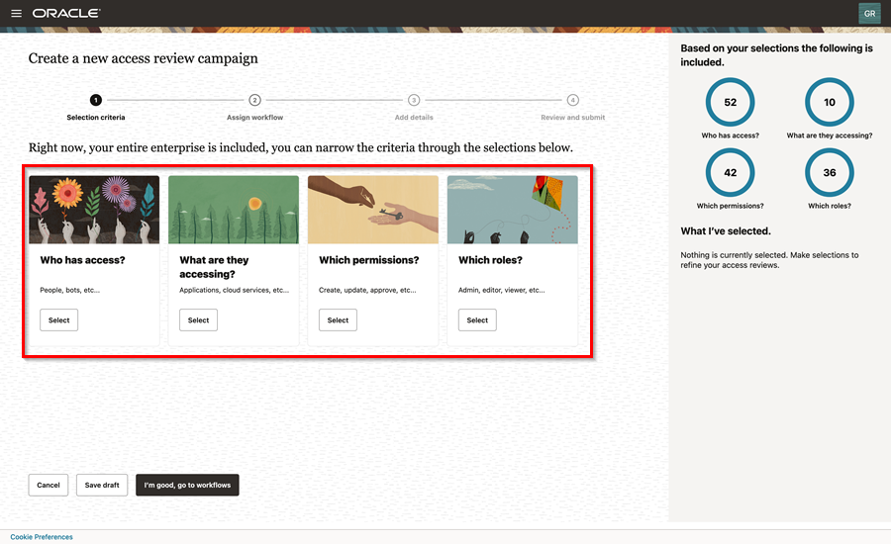Open Cookie Preferences link

click(x=42, y=537)
